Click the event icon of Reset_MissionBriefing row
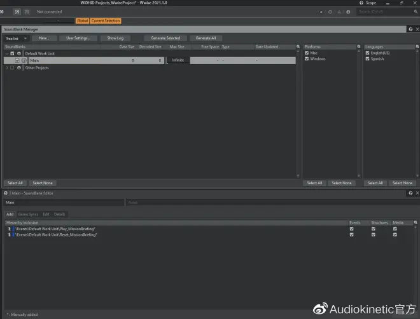420x319 pixels. (x=10, y=234)
